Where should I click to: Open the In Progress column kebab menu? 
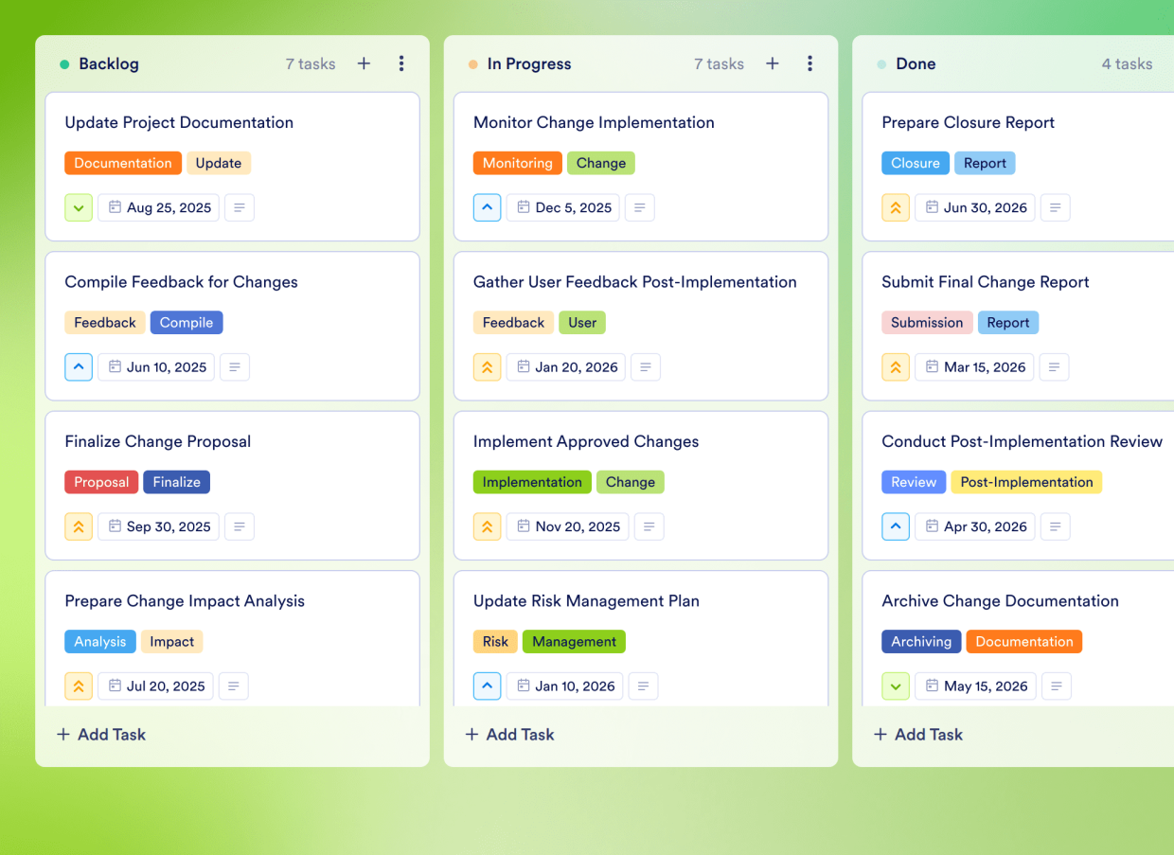point(810,63)
